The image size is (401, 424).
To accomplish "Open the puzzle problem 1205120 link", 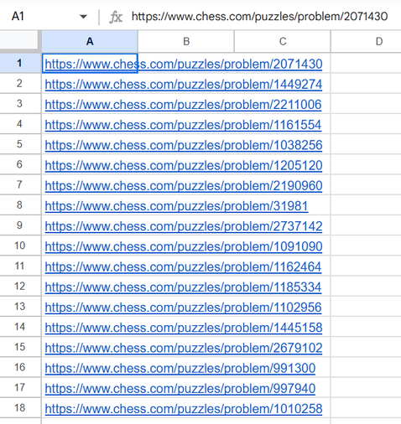I will (x=184, y=165).
